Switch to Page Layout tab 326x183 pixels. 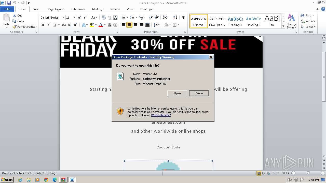pos(56,9)
